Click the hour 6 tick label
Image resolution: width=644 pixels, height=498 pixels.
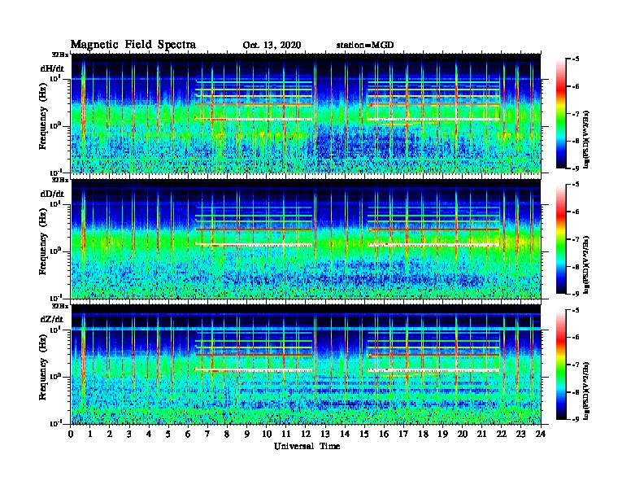188,434
